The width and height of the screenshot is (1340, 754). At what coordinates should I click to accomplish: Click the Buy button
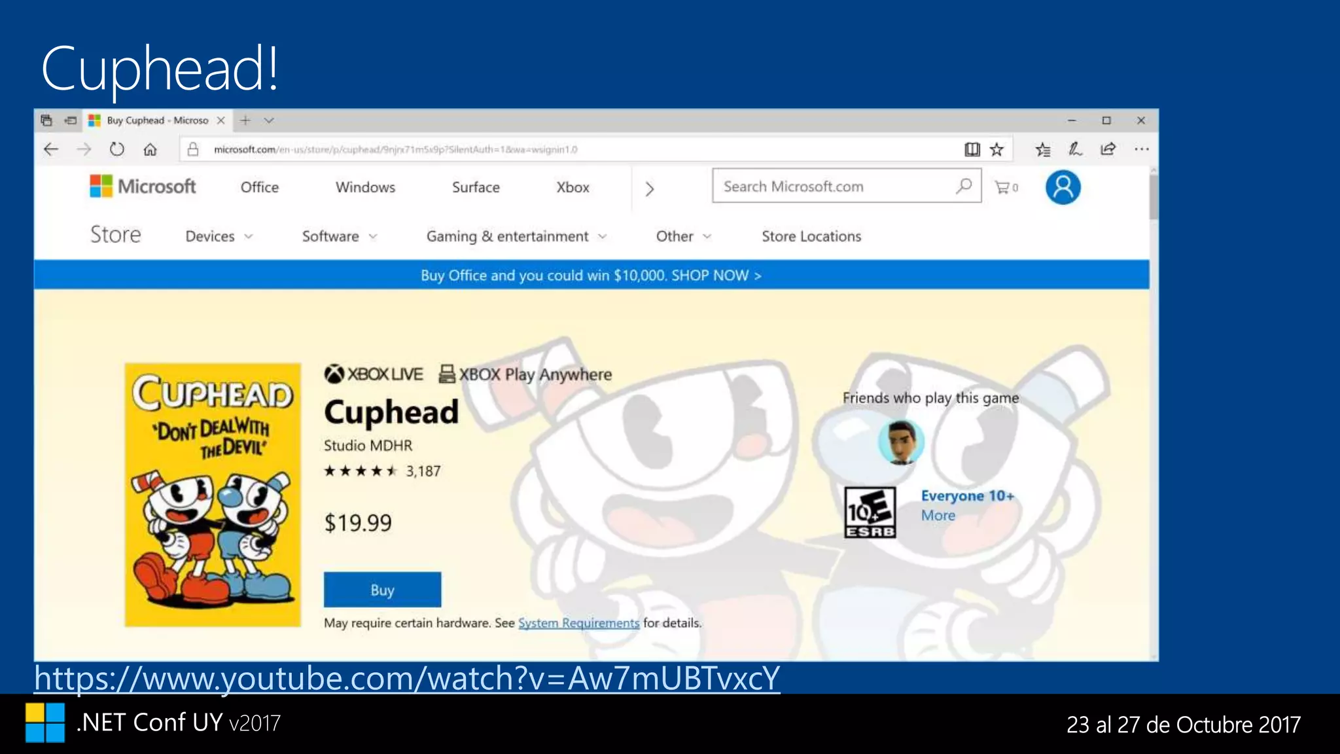tap(382, 590)
